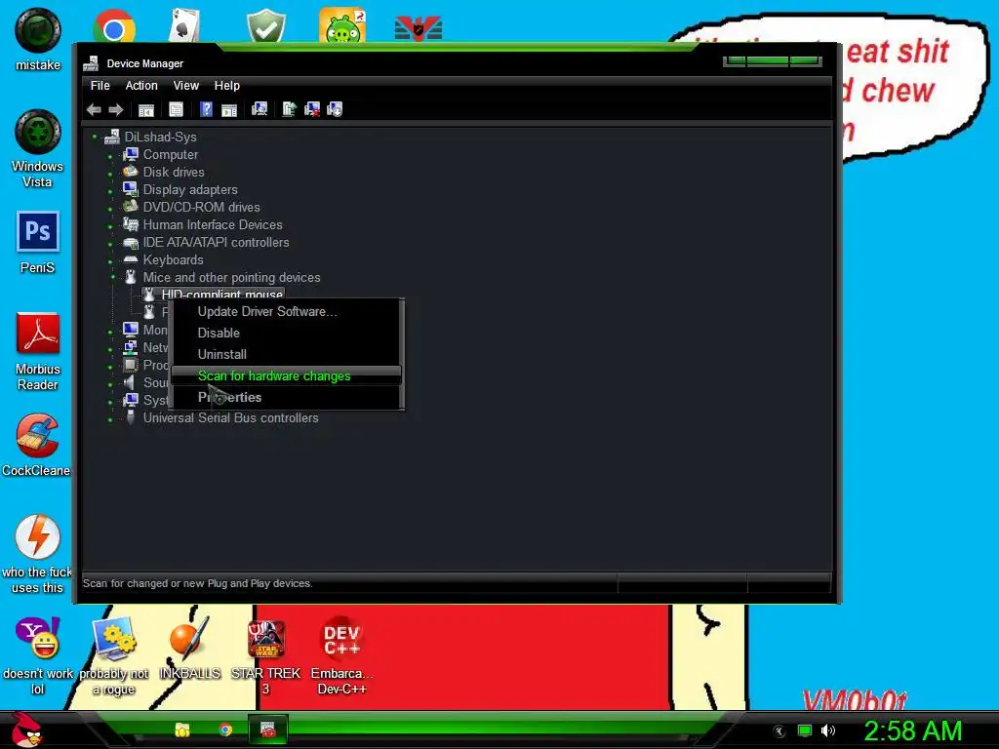Open the Photoshop Ps desktop icon
Screen dimensions: 999x749
[38, 232]
